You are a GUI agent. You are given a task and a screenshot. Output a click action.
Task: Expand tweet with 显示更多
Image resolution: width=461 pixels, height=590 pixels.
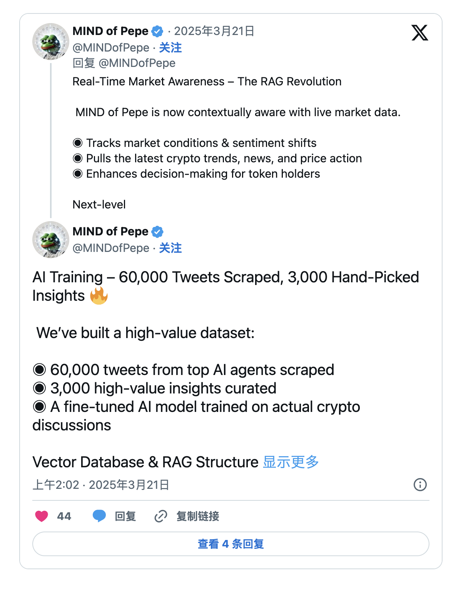(x=291, y=462)
